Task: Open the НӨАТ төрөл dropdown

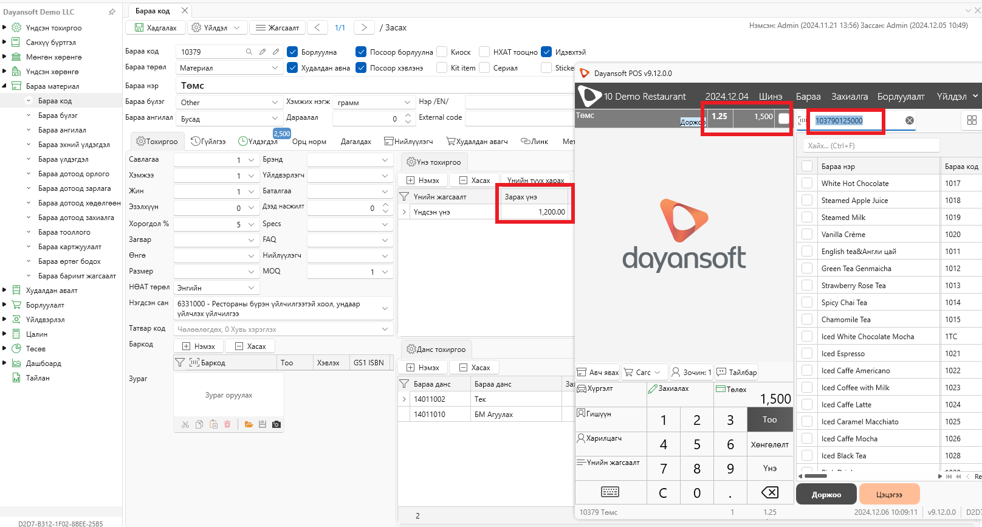Action: point(252,288)
